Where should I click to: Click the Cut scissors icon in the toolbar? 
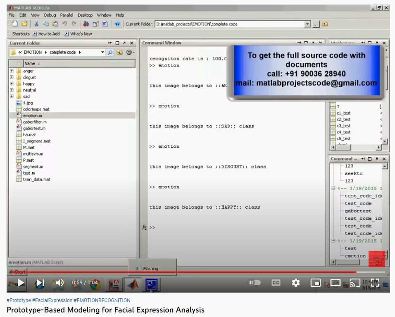(37, 24)
